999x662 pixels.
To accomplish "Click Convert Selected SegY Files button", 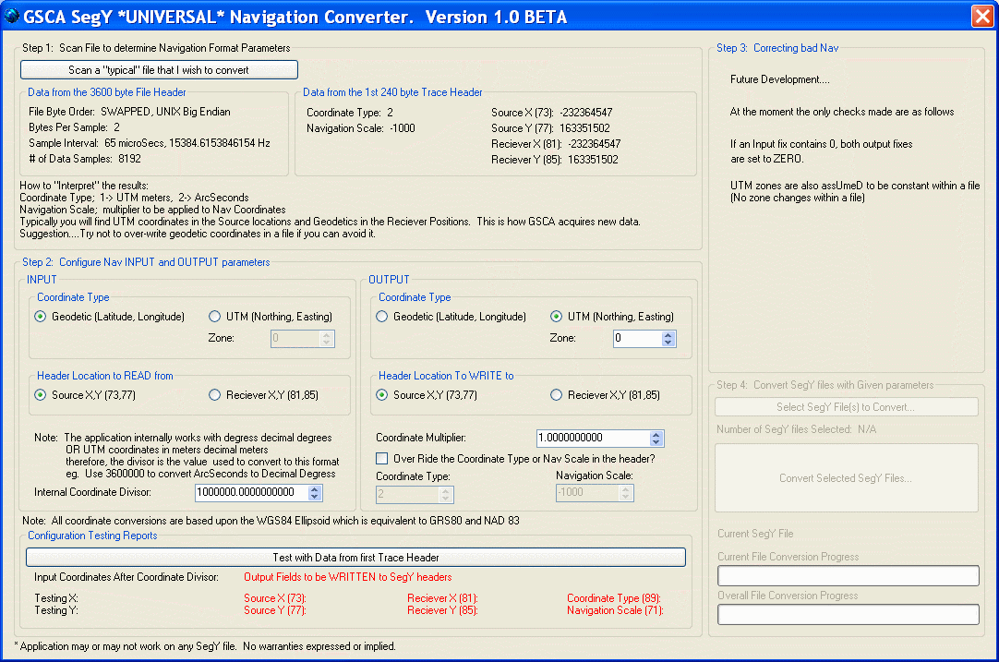I will pyautogui.click(x=846, y=478).
